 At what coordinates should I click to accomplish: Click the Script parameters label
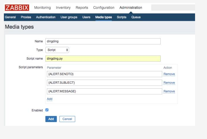(31, 67)
